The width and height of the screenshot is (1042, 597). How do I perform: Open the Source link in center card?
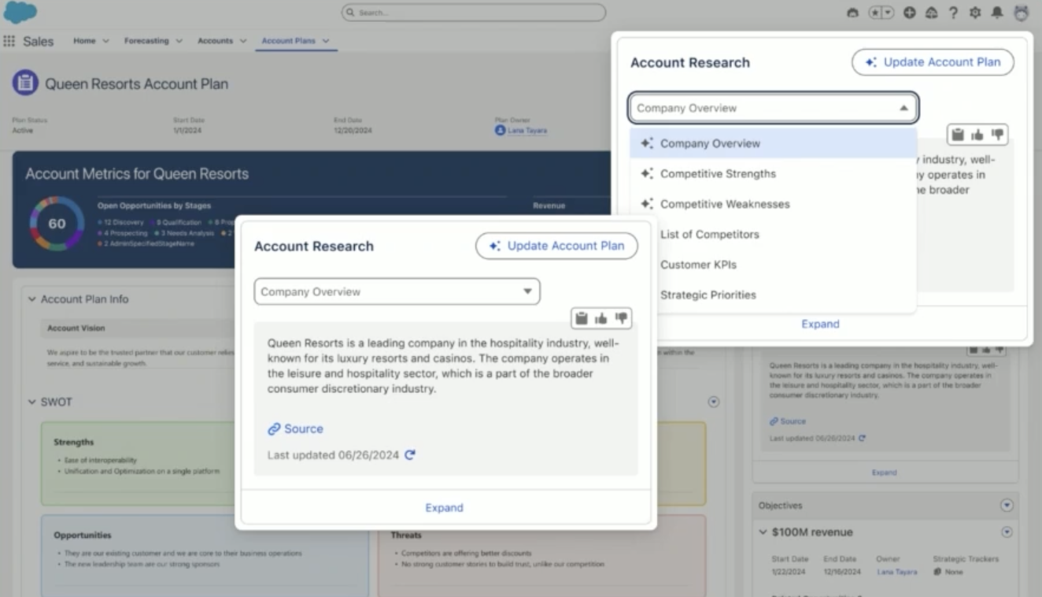tap(296, 429)
